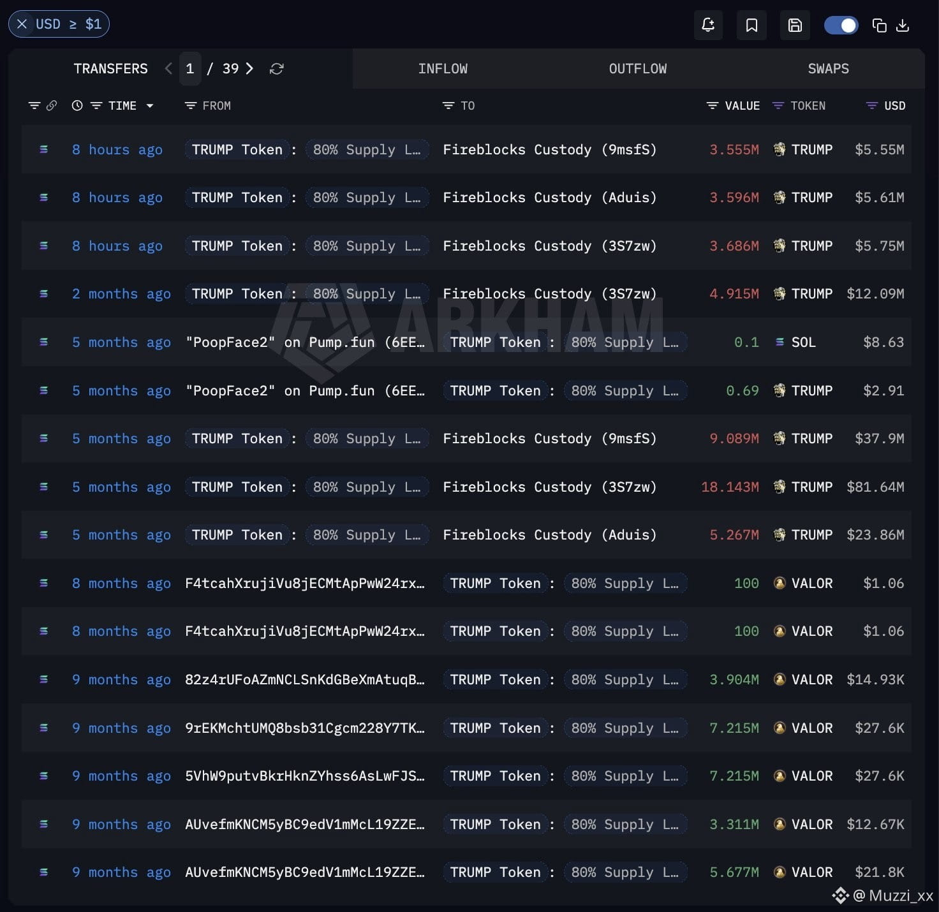
Task: Click the TRUMP token icon in the $5.55M row
Action: pyautogui.click(x=779, y=149)
